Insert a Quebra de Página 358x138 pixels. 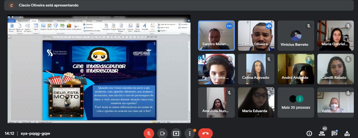point(28,28)
